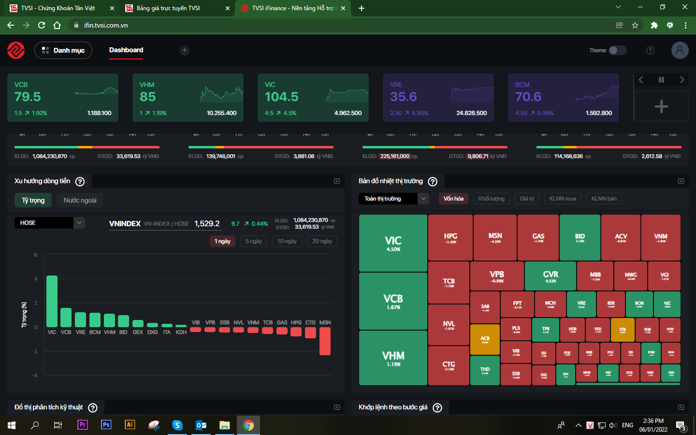Select the Dashboard tab
696x435 pixels.
click(126, 50)
